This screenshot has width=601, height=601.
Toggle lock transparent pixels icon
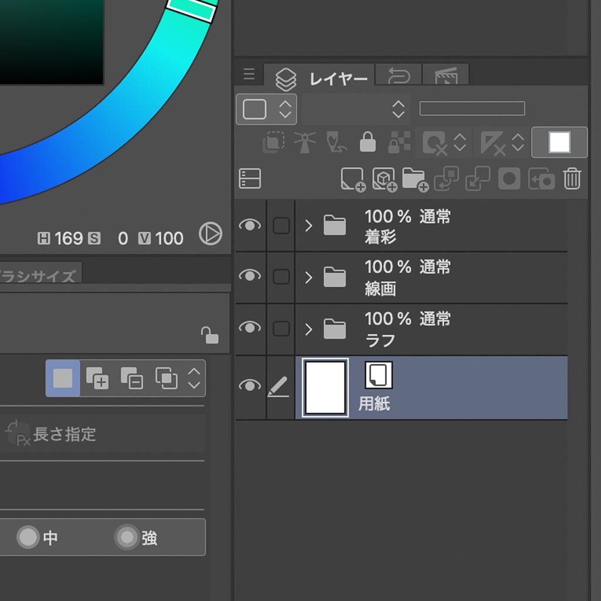399,143
